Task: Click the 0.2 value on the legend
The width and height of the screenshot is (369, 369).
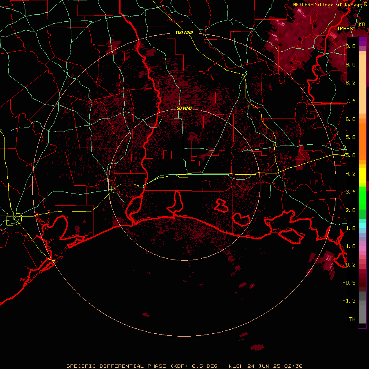Action: pyautogui.click(x=351, y=265)
